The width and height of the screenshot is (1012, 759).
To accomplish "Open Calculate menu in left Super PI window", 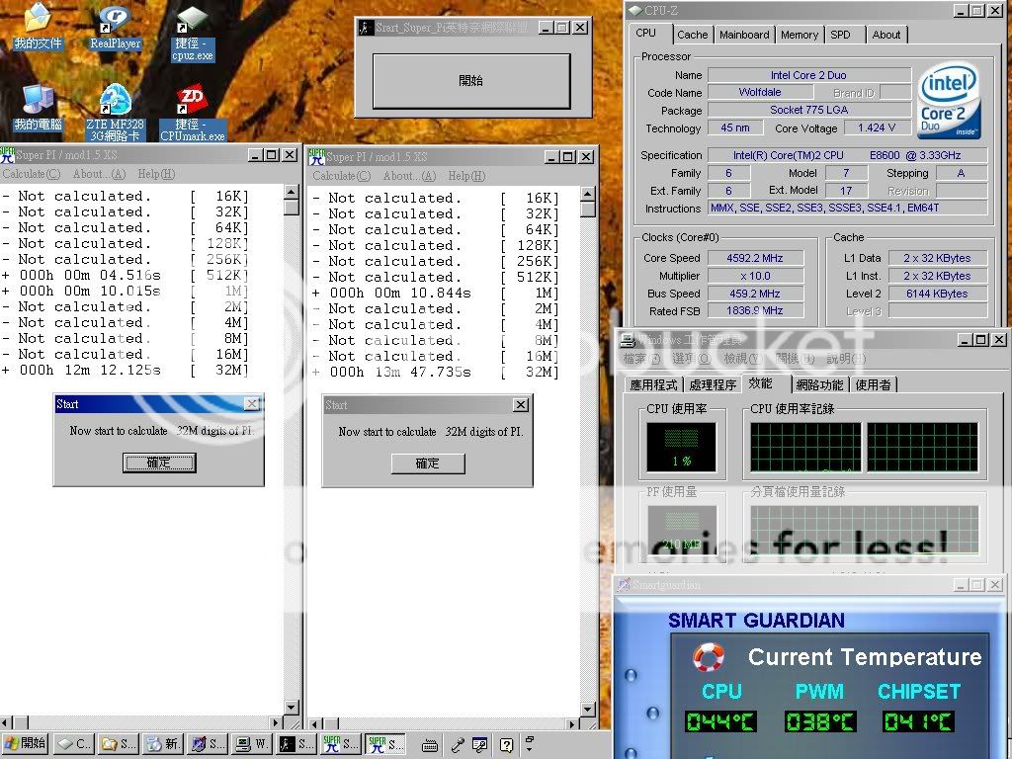I will (x=31, y=174).
